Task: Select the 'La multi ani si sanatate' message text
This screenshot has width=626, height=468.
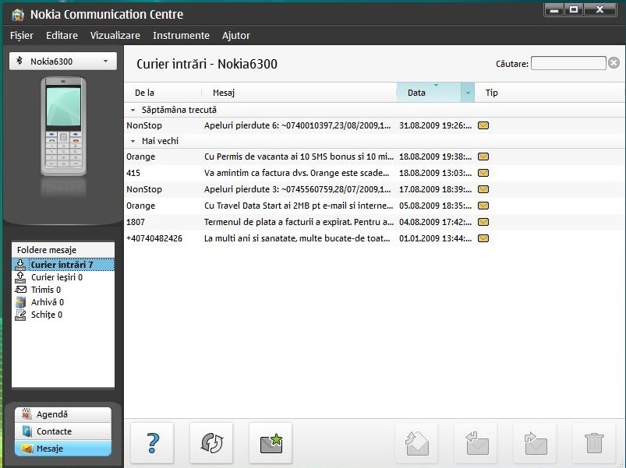Action: pos(297,238)
